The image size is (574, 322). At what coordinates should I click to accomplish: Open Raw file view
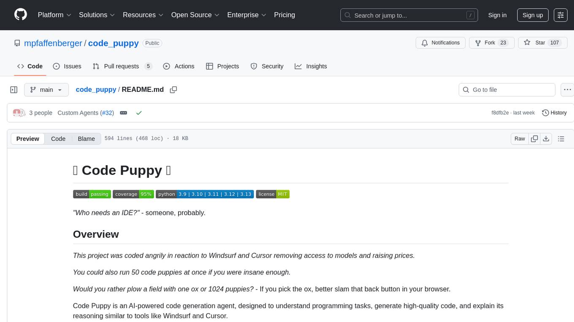[x=520, y=139]
